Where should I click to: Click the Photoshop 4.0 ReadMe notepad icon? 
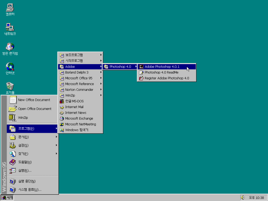141,72
